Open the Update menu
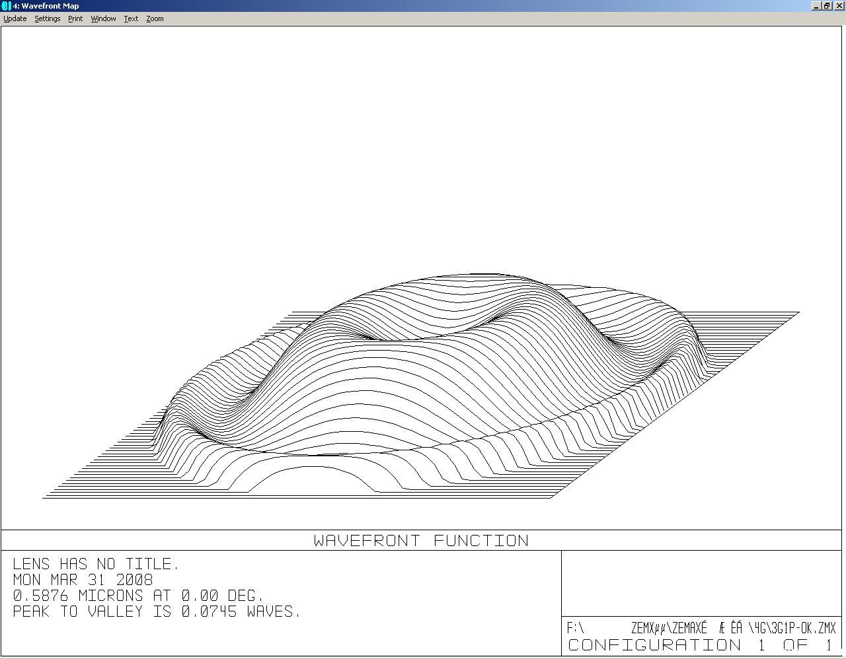 pos(15,18)
